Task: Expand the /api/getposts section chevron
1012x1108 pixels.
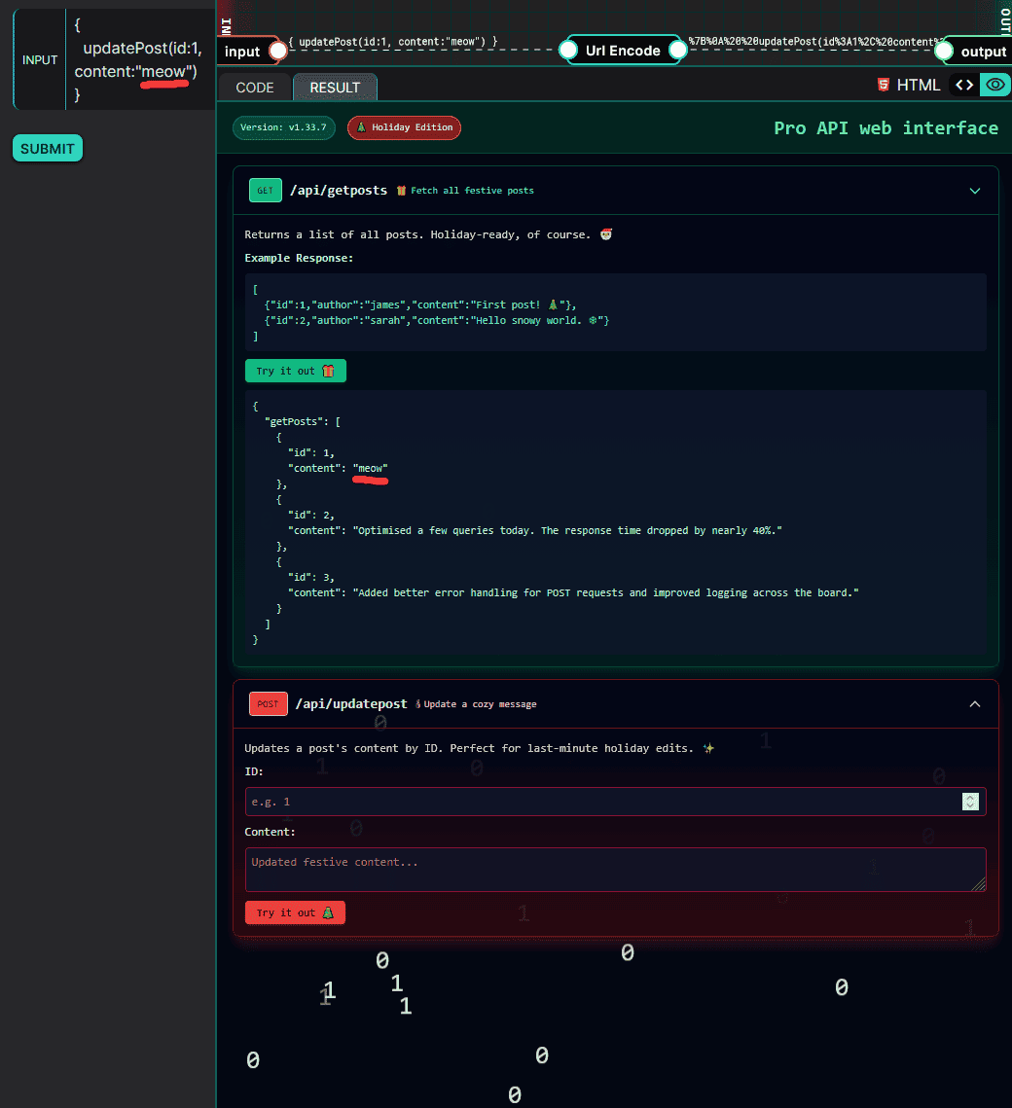Action: pyautogui.click(x=975, y=191)
